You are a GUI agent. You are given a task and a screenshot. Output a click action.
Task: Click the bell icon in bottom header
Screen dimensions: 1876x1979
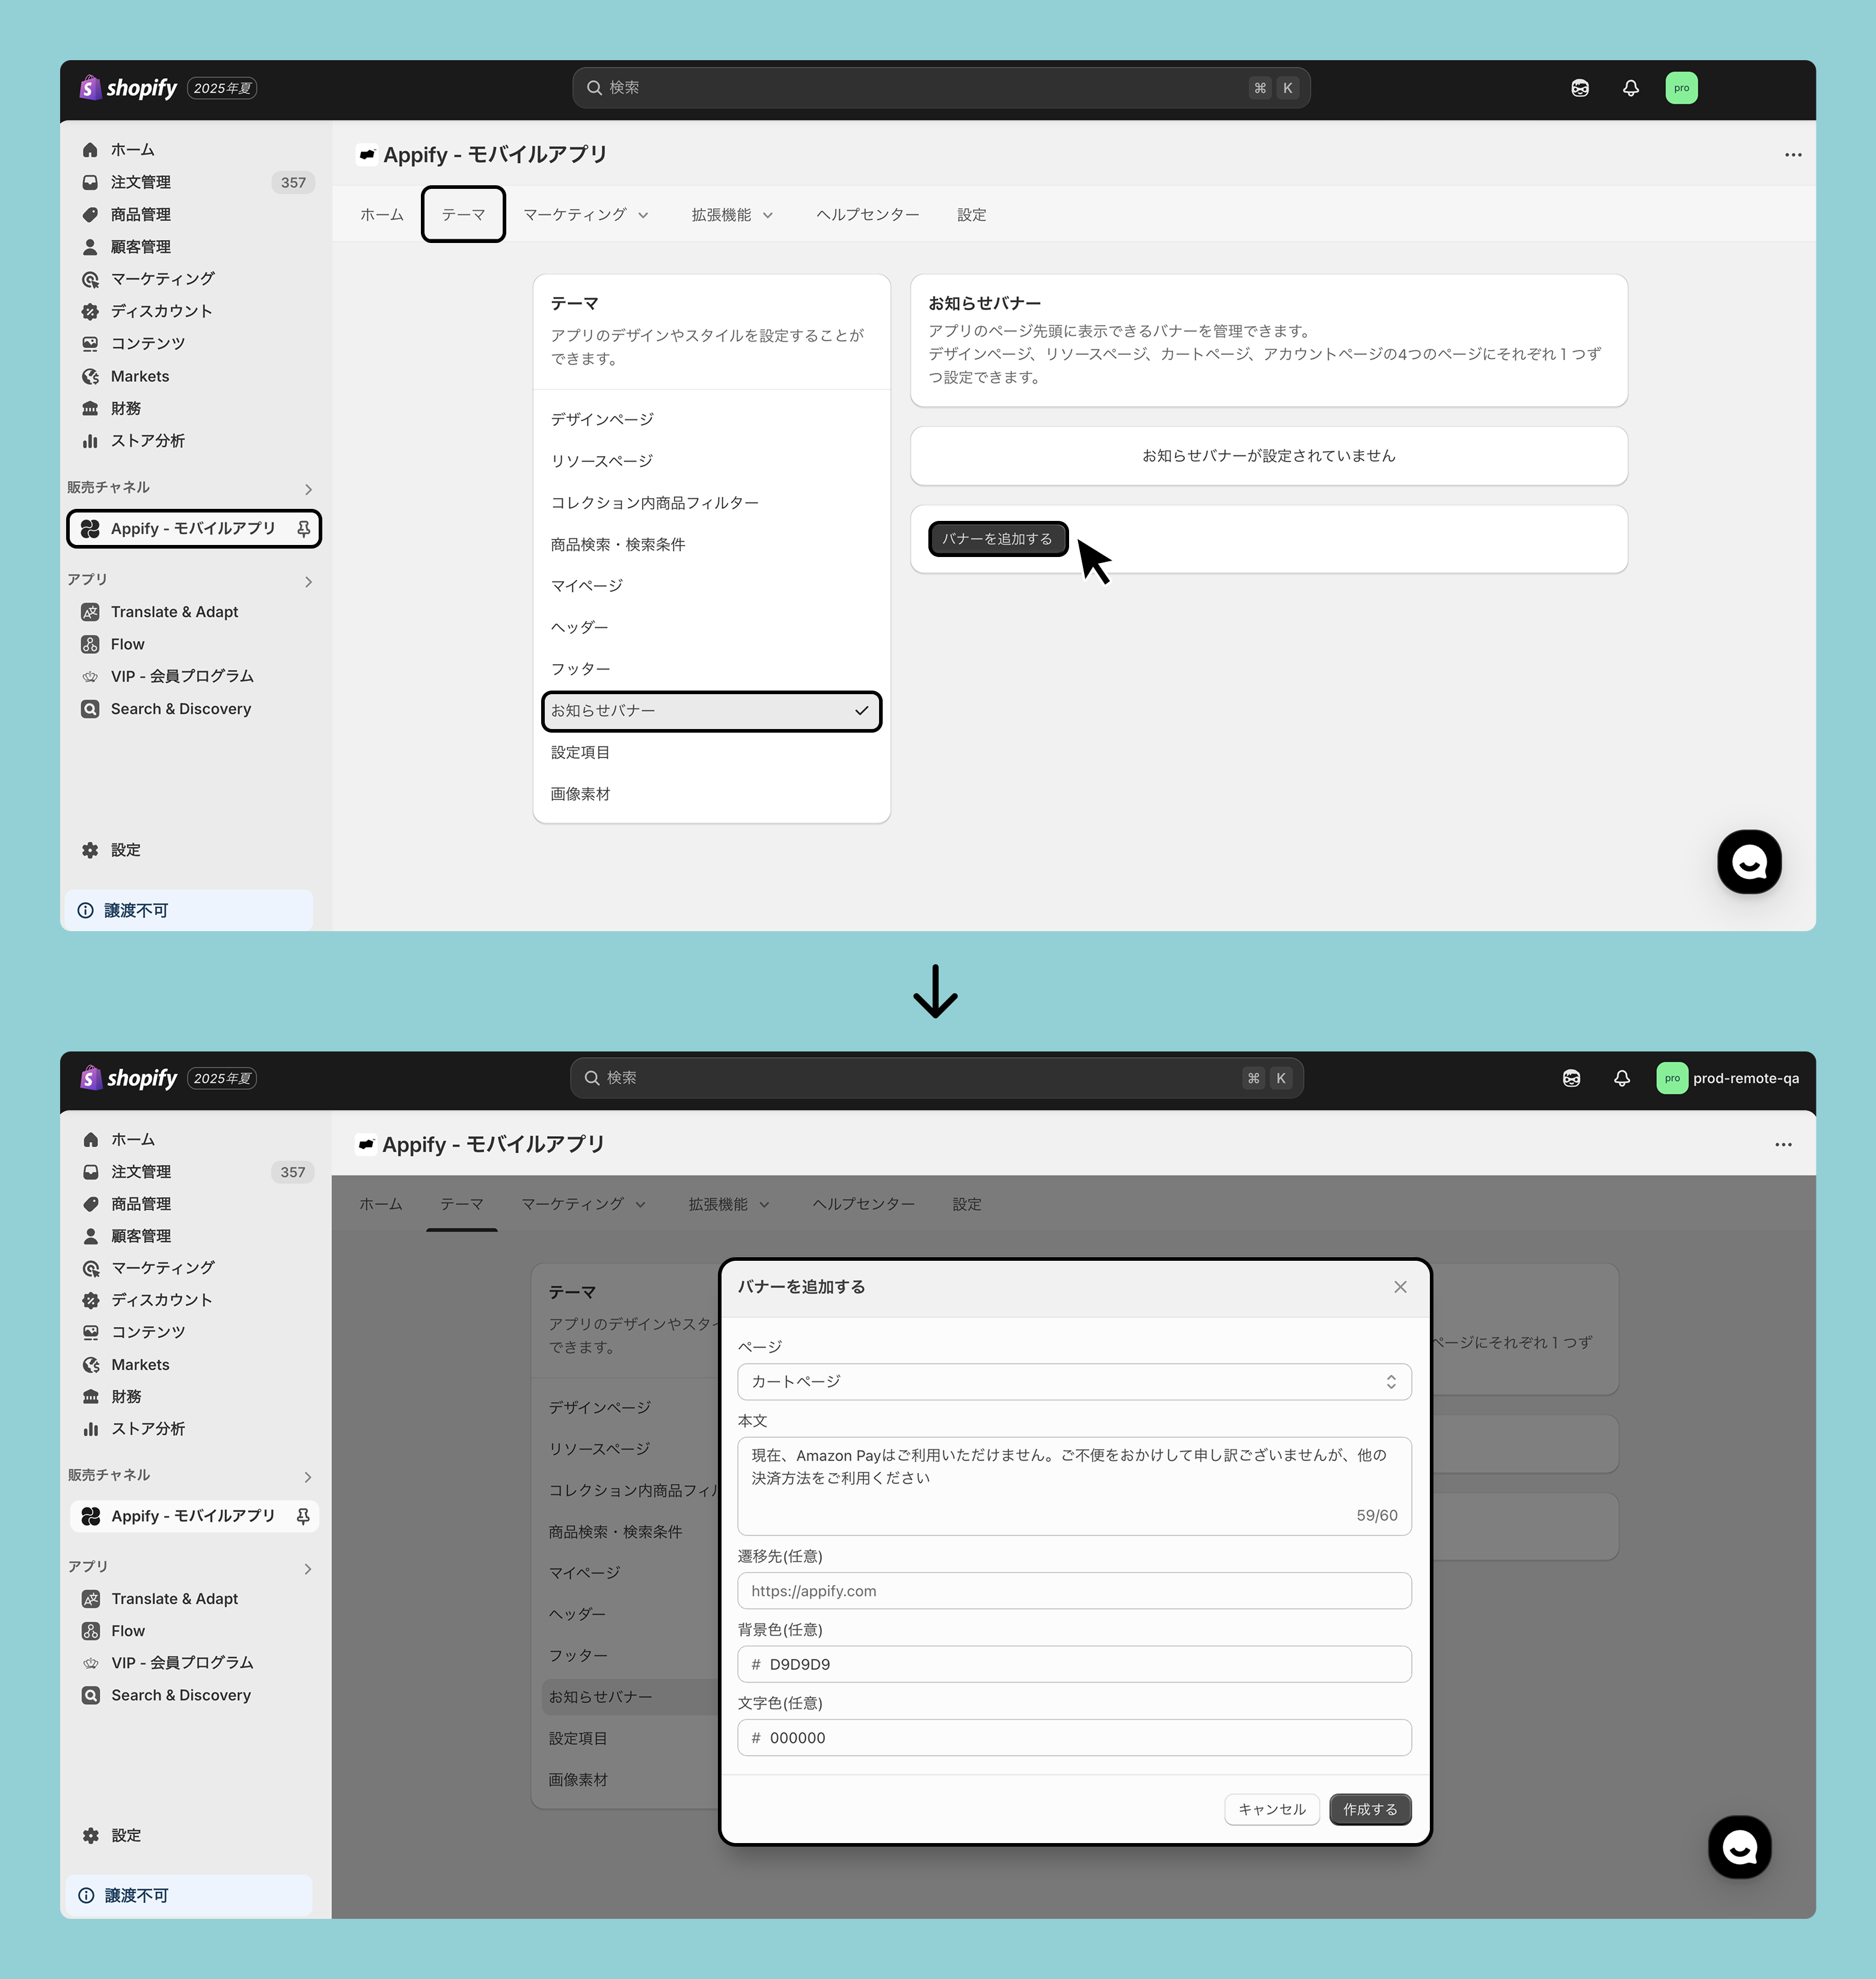(x=1622, y=1077)
